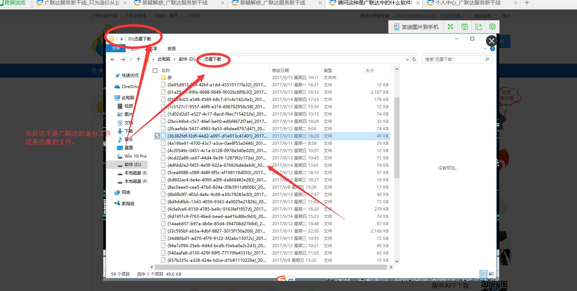The width and height of the screenshot is (577, 291).
Task: Expand the ribbon with the chevron
Action: [485, 49]
